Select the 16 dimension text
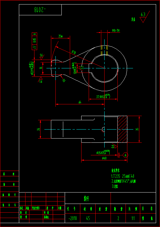This screenshot has width=160, height=227. click(41, 68)
